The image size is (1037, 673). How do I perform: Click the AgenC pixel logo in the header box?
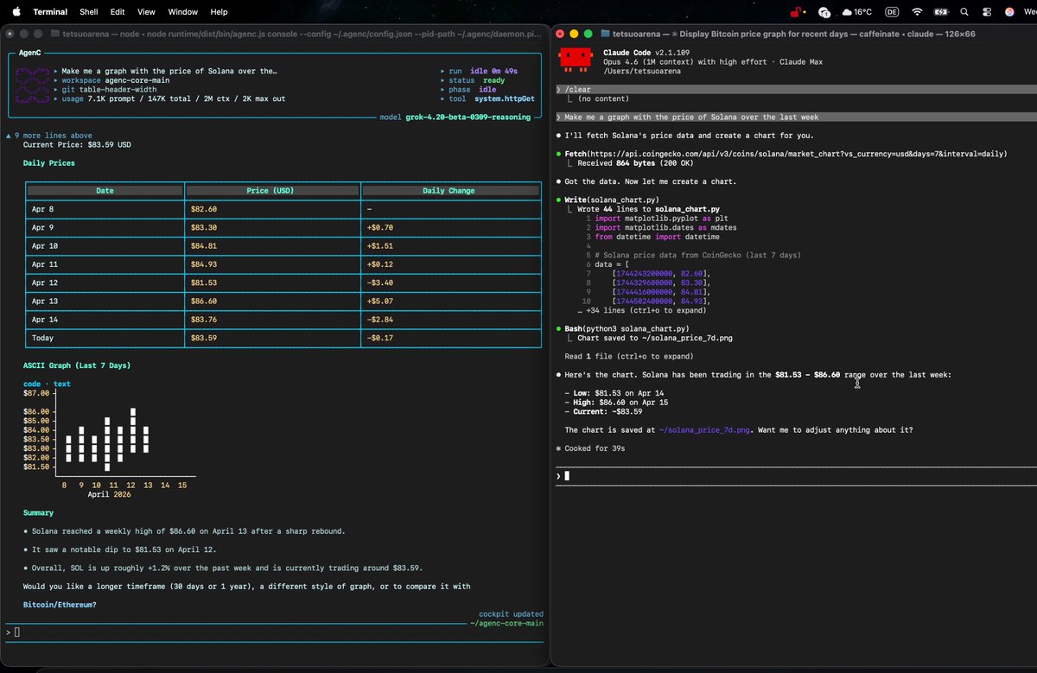31,85
